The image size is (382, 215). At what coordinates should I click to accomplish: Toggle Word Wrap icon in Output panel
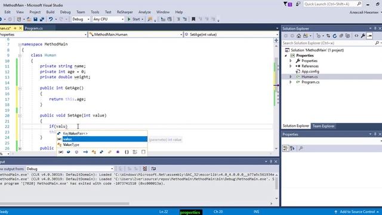(x=153, y=168)
